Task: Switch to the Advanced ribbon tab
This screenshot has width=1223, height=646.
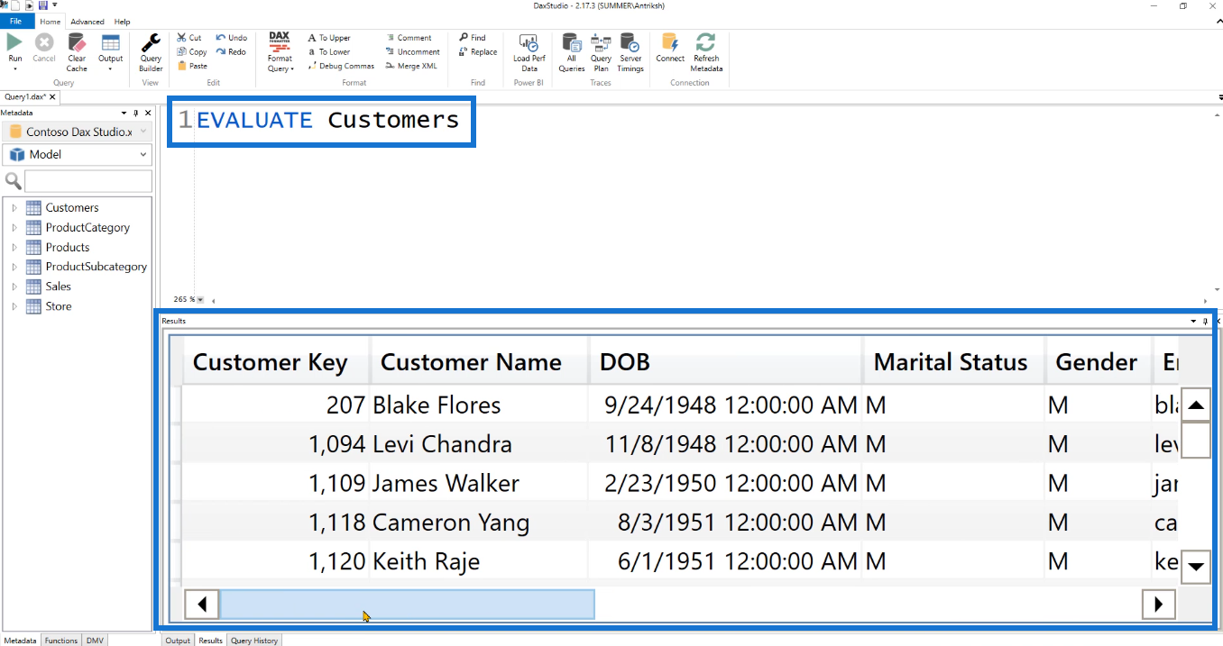Action: pos(87,22)
